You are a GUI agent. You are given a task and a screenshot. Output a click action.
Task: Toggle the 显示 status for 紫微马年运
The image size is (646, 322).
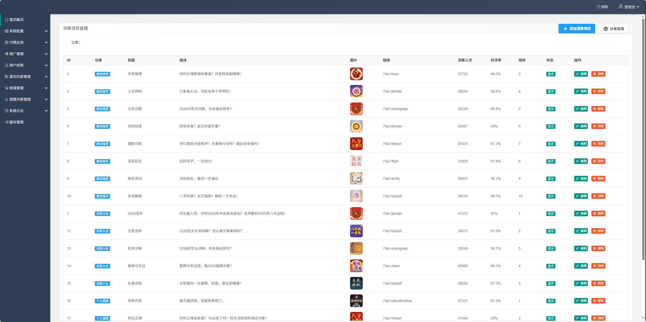(551, 266)
